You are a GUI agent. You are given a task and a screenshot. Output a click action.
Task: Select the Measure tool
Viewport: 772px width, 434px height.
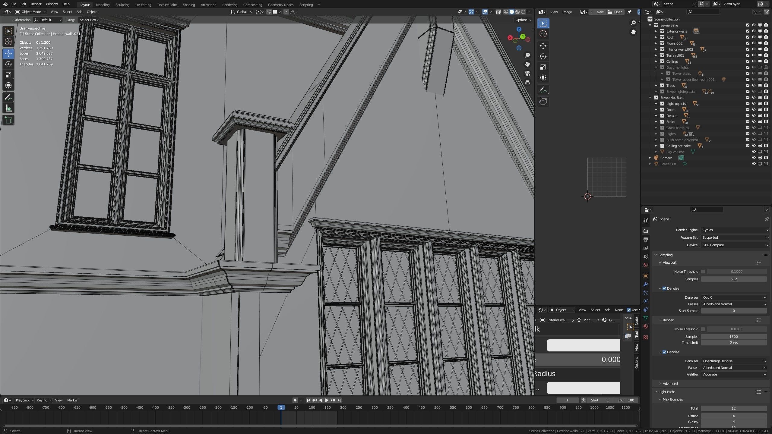coord(8,108)
